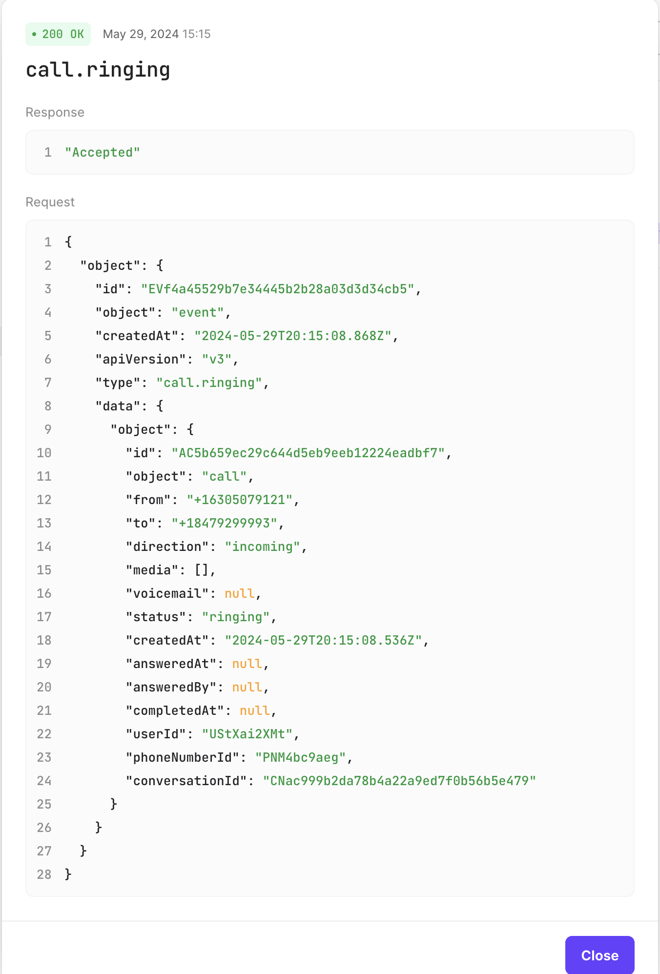The image size is (660, 974).
Task: Click the call id value starting with AC5b
Action: [x=308, y=453]
